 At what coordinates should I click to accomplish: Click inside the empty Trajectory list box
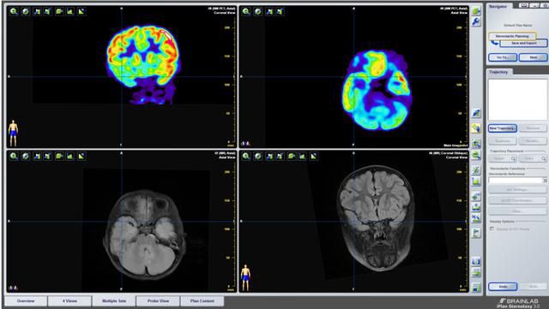(517, 99)
